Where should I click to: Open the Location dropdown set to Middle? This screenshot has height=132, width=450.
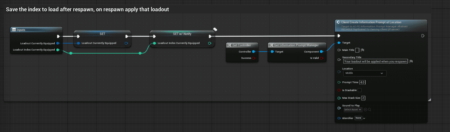[x=365, y=73]
